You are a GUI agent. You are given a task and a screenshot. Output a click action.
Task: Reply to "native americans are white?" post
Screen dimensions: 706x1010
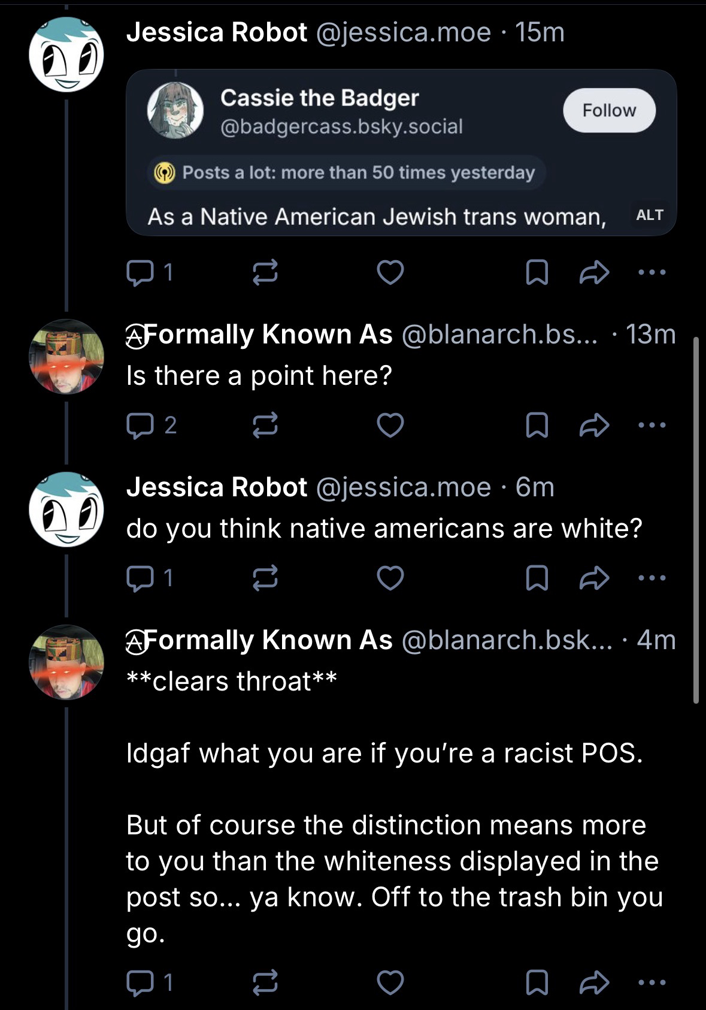(x=140, y=578)
